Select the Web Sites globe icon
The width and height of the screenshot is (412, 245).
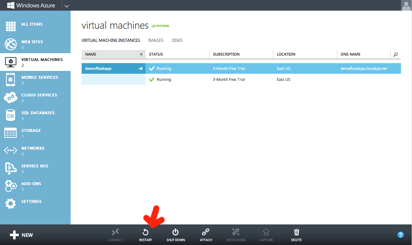[11, 44]
